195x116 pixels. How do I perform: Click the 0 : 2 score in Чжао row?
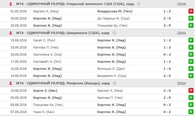[167, 112]
